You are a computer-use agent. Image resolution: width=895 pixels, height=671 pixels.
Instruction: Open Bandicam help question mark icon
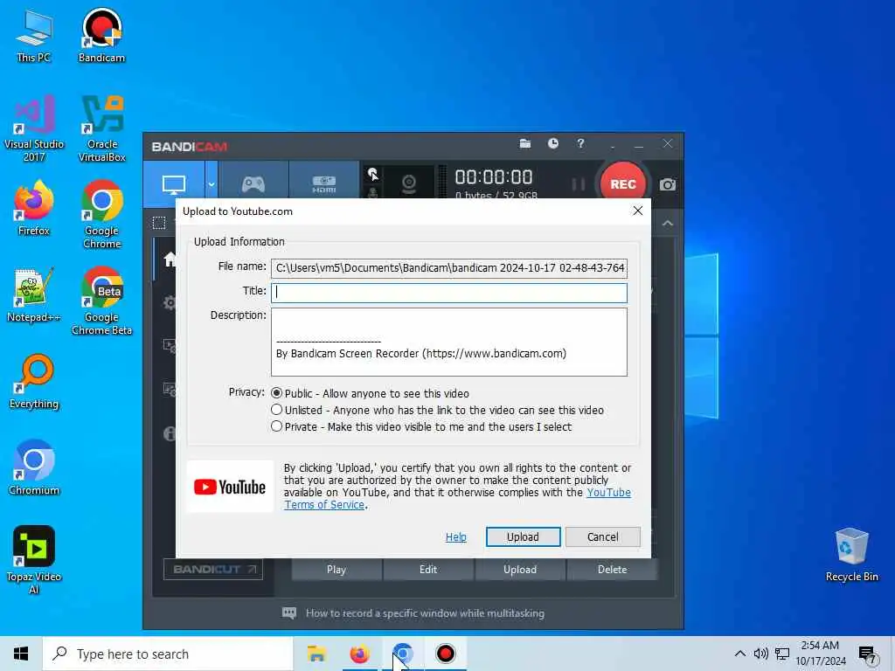click(580, 144)
